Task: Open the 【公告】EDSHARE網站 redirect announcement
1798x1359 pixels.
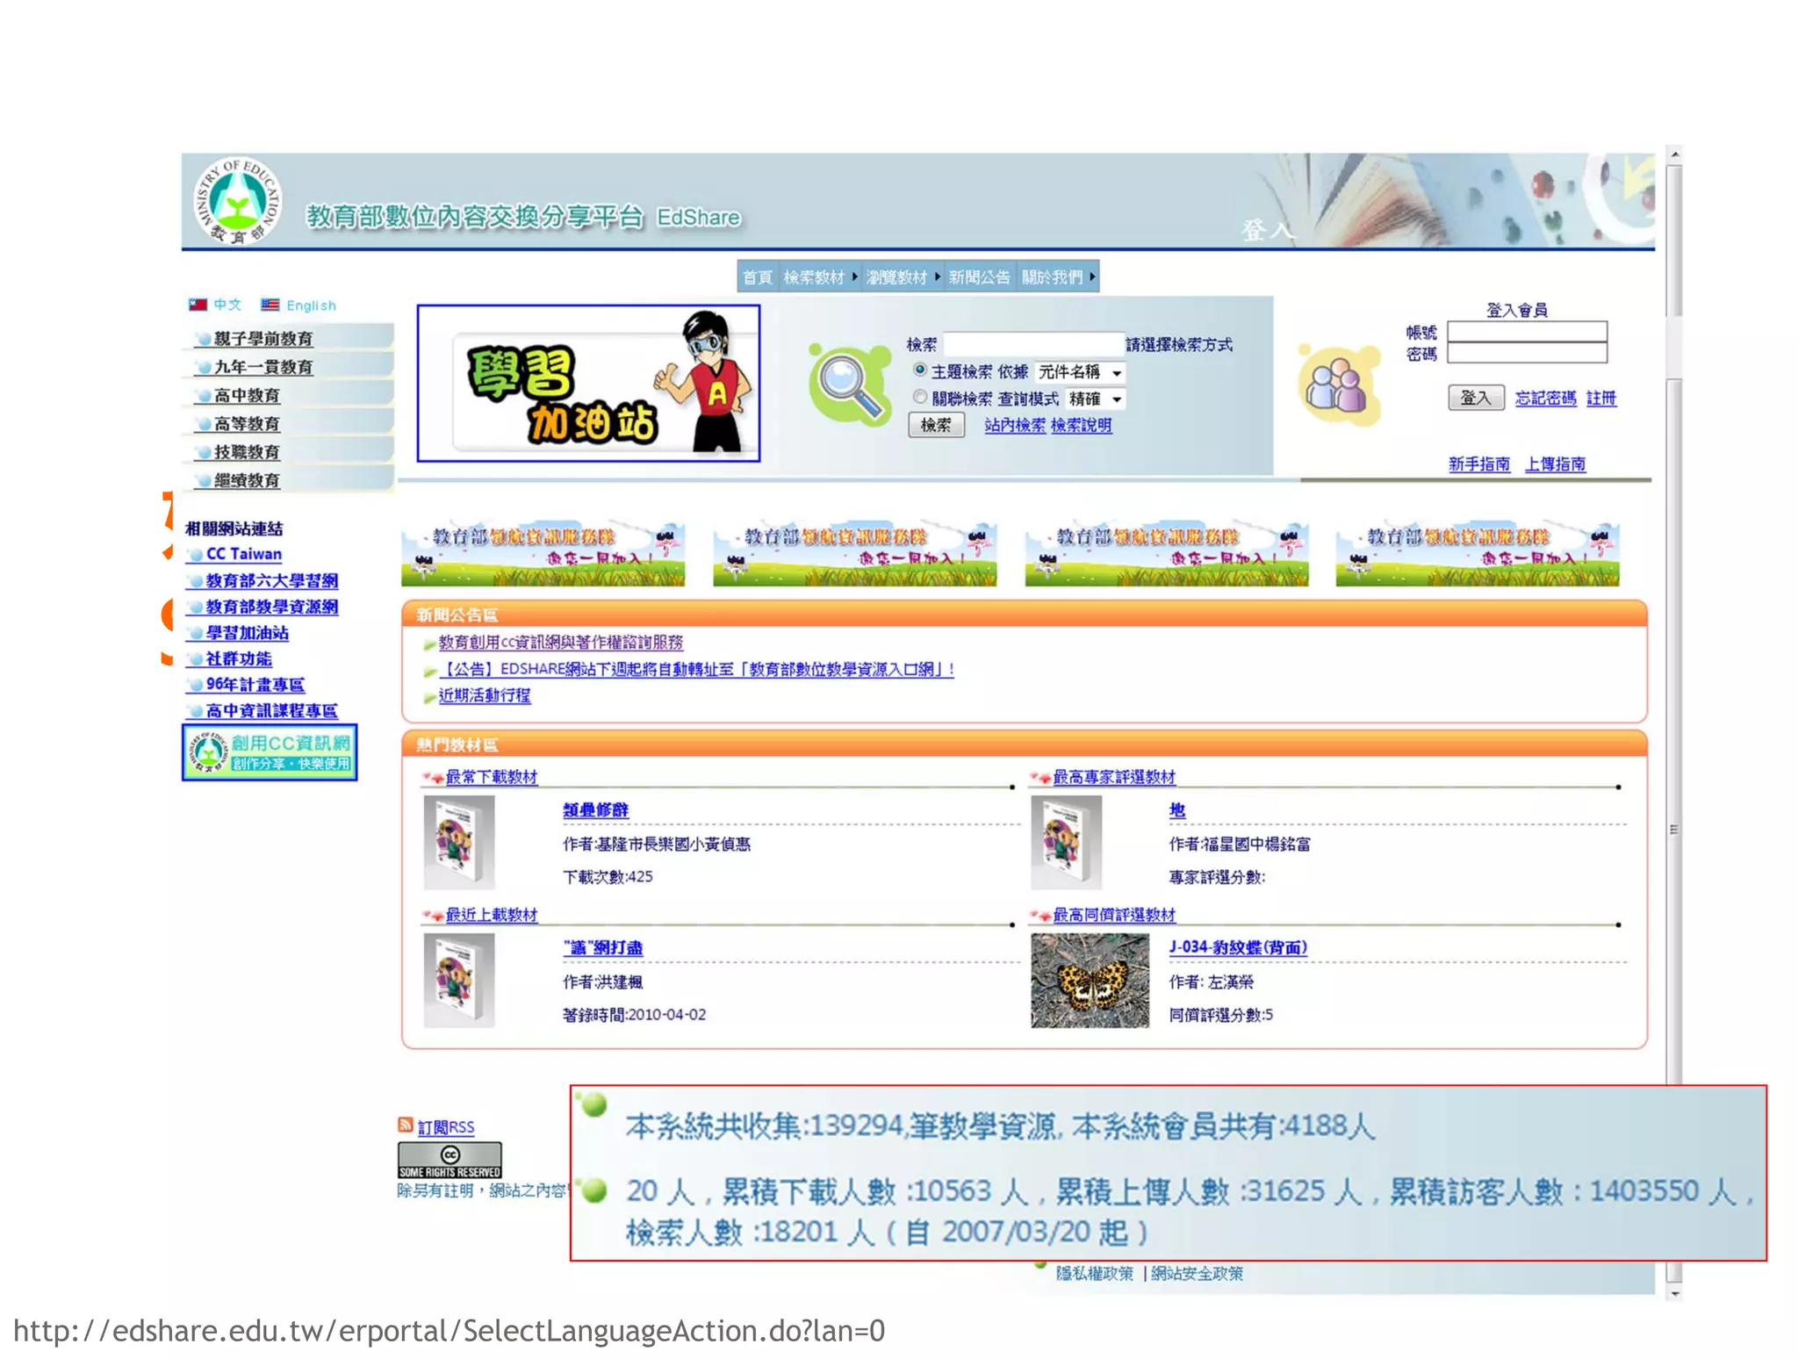Action: coord(696,669)
